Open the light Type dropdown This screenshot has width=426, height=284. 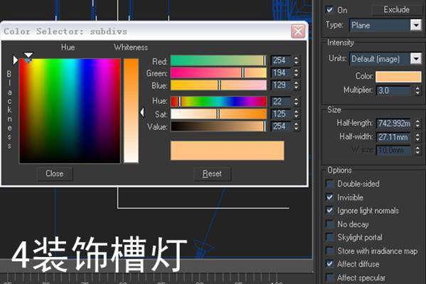pos(416,26)
